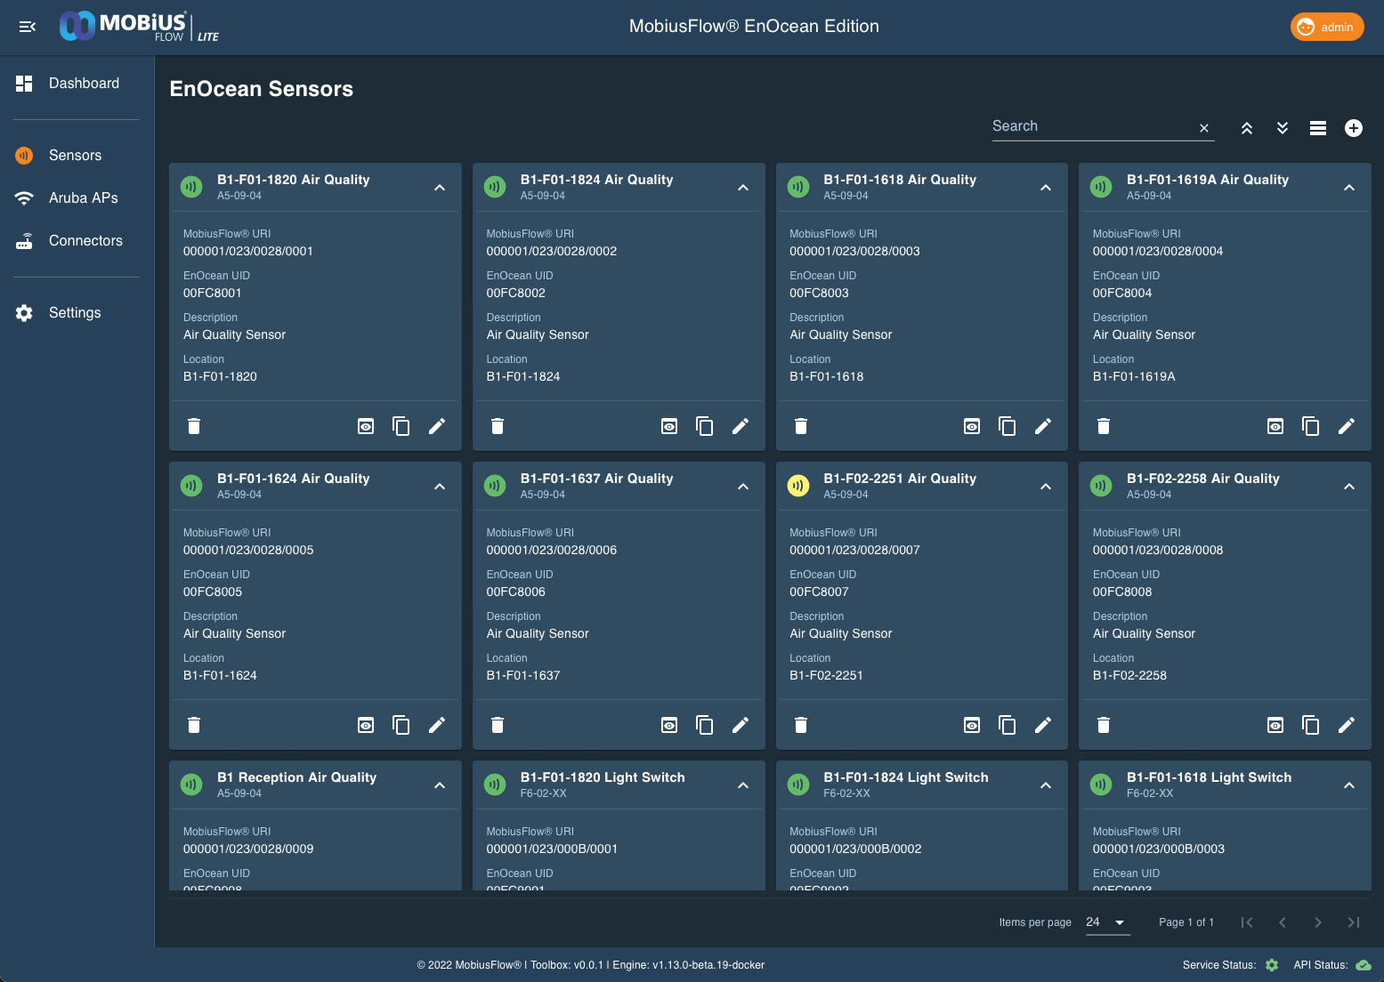Open Settings from the sidebar

pos(75,312)
